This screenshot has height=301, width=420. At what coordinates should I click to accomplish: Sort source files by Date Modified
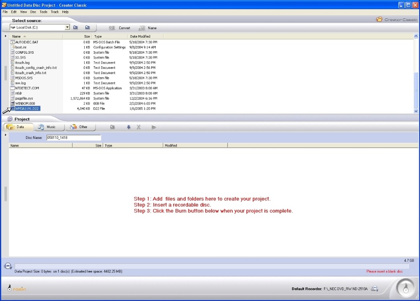(146, 36)
